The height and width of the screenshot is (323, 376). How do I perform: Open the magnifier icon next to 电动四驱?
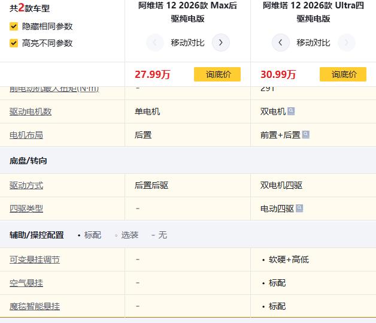tap(299, 209)
